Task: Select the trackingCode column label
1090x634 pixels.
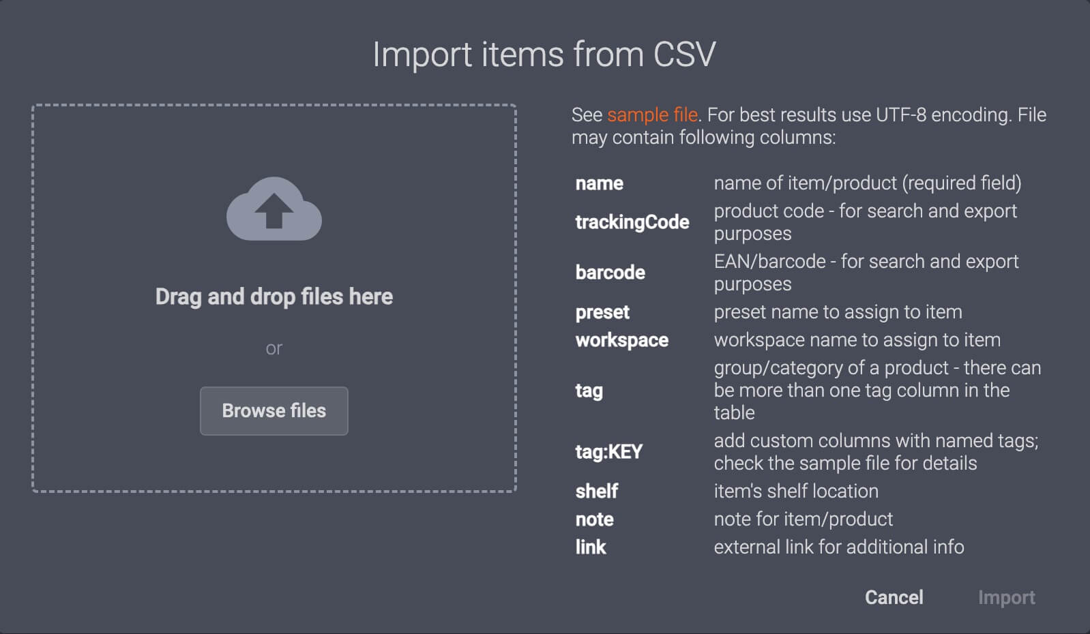Action: (632, 222)
